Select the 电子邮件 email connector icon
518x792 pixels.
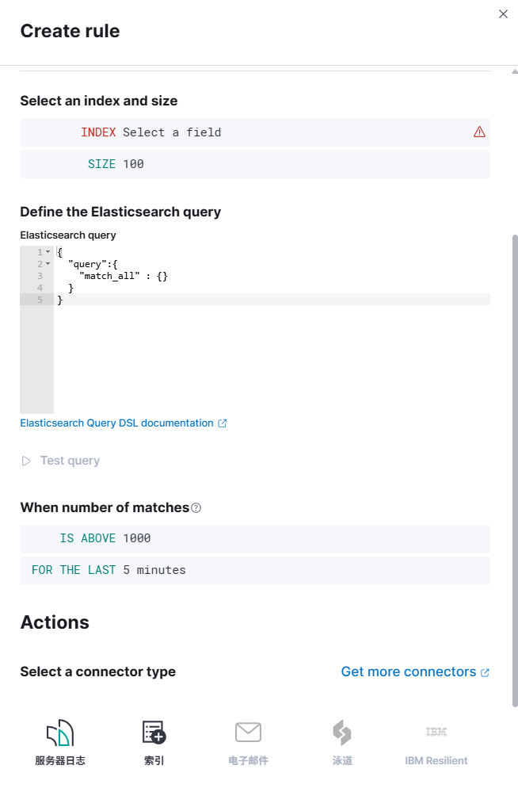tap(248, 733)
